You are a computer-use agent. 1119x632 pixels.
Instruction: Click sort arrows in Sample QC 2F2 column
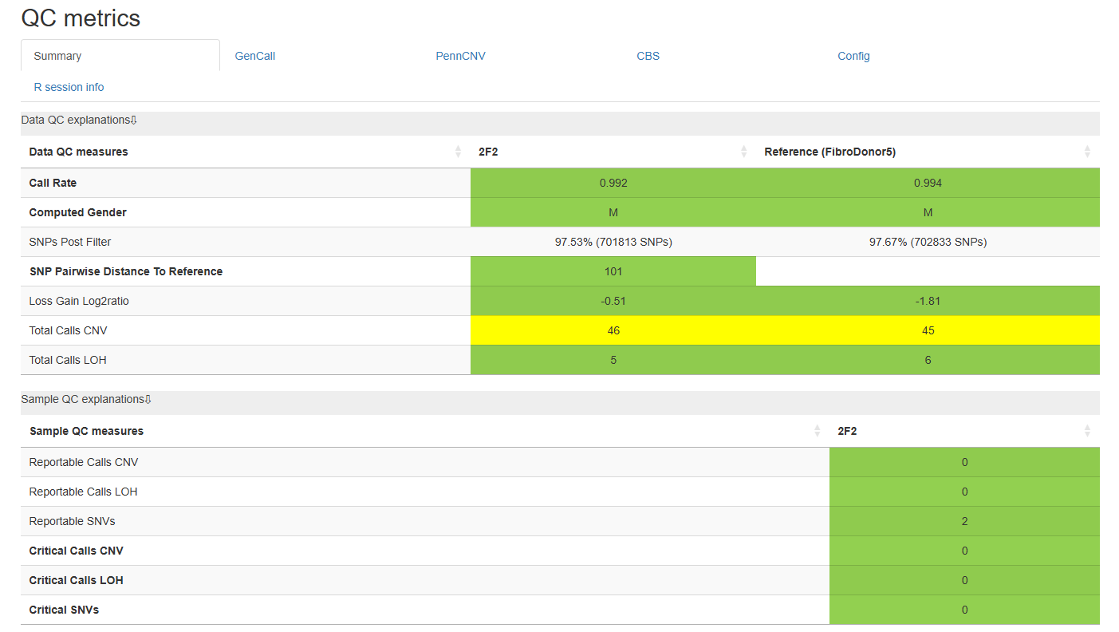tap(1087, 431)
